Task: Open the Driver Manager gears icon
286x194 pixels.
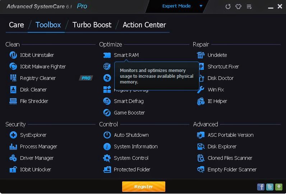Action: [x=13, y=158]
